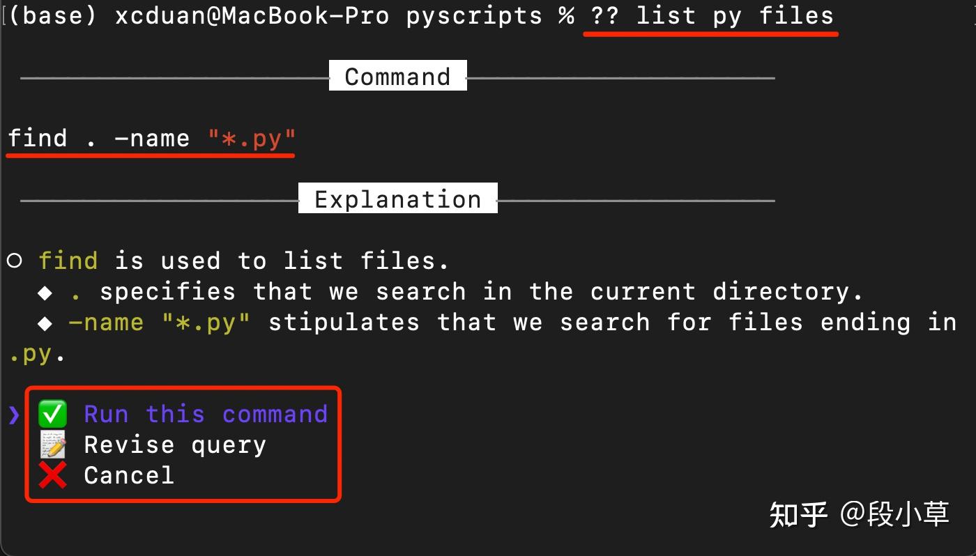Expand the Explanation section header
Viewport: 976px width, 556px height.
(x=397, y=199)
